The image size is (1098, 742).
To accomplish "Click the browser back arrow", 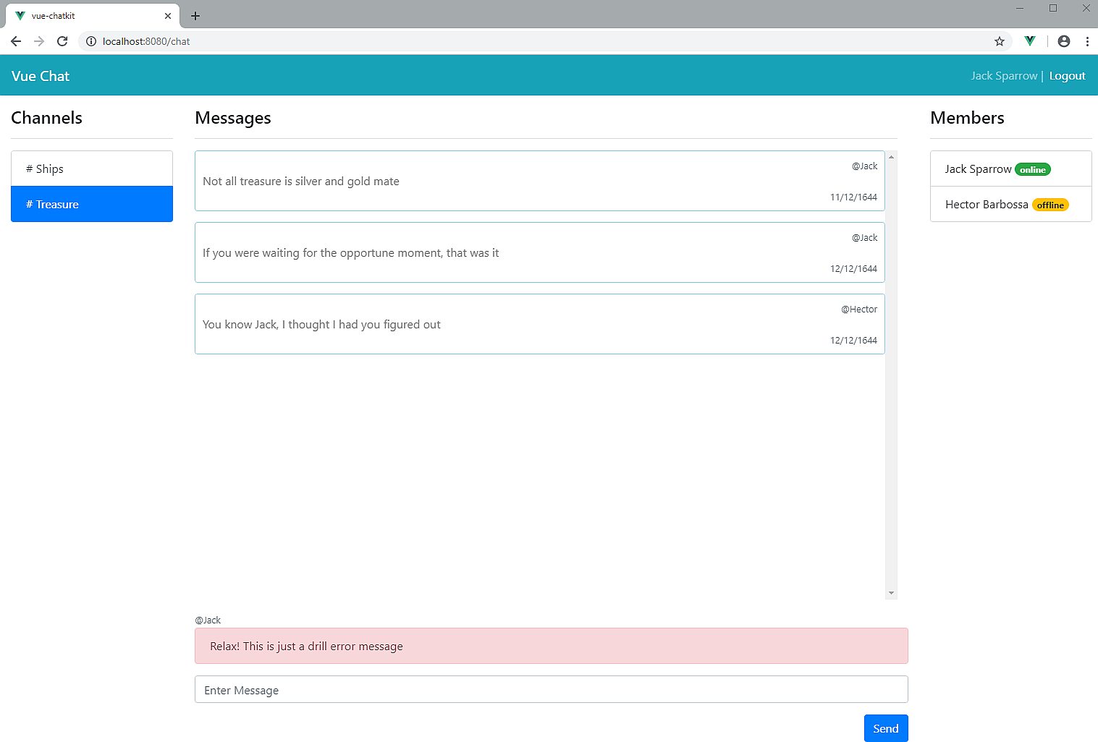I will [x=16, y=41].
